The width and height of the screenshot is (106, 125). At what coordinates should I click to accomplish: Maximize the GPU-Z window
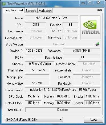pyautogui.click(x=90, y=2)
